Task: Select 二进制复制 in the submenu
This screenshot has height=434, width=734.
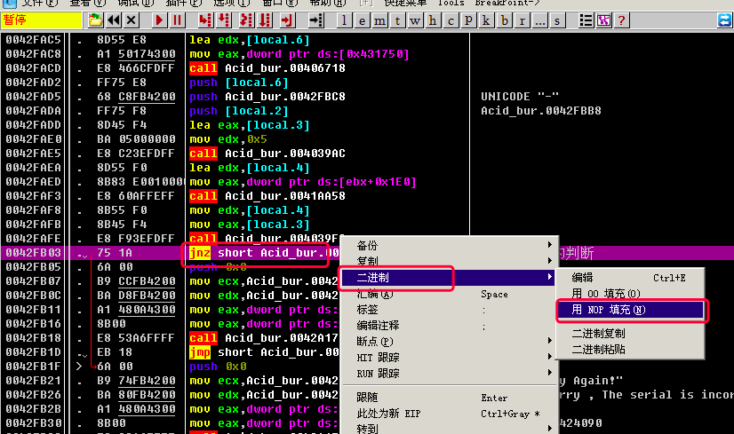Action: [630, 334]
